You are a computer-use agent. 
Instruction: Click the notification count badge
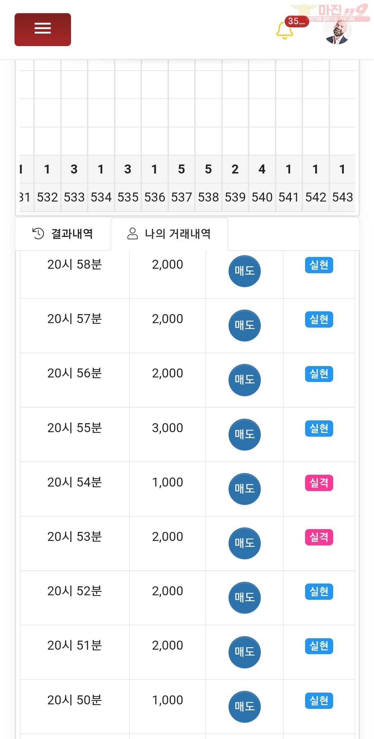point(297,21)
